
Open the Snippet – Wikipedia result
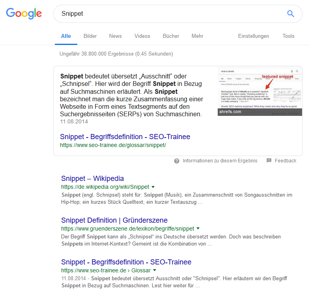pyautogui.click(x=92, y=179)
